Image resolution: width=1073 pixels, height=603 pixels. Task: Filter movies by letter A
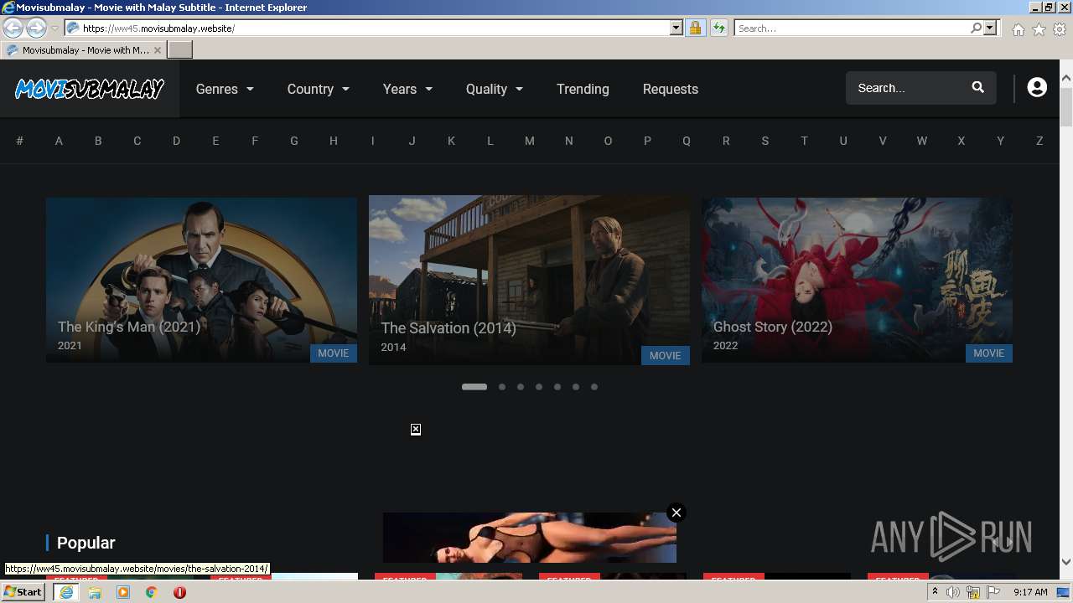tap(59, 141)
